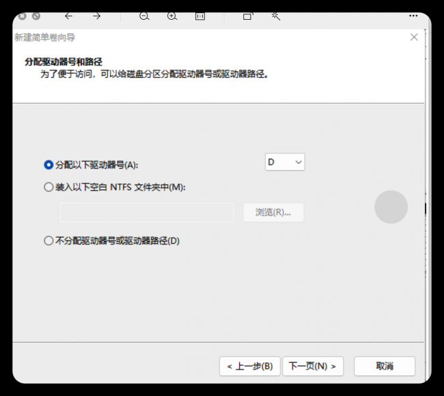
Task: Close the 新建简单卷向导 dialog
Action: point(414,37)
